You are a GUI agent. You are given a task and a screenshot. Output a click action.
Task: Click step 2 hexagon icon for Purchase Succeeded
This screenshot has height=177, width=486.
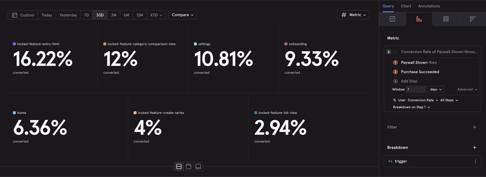coord(395,72)
